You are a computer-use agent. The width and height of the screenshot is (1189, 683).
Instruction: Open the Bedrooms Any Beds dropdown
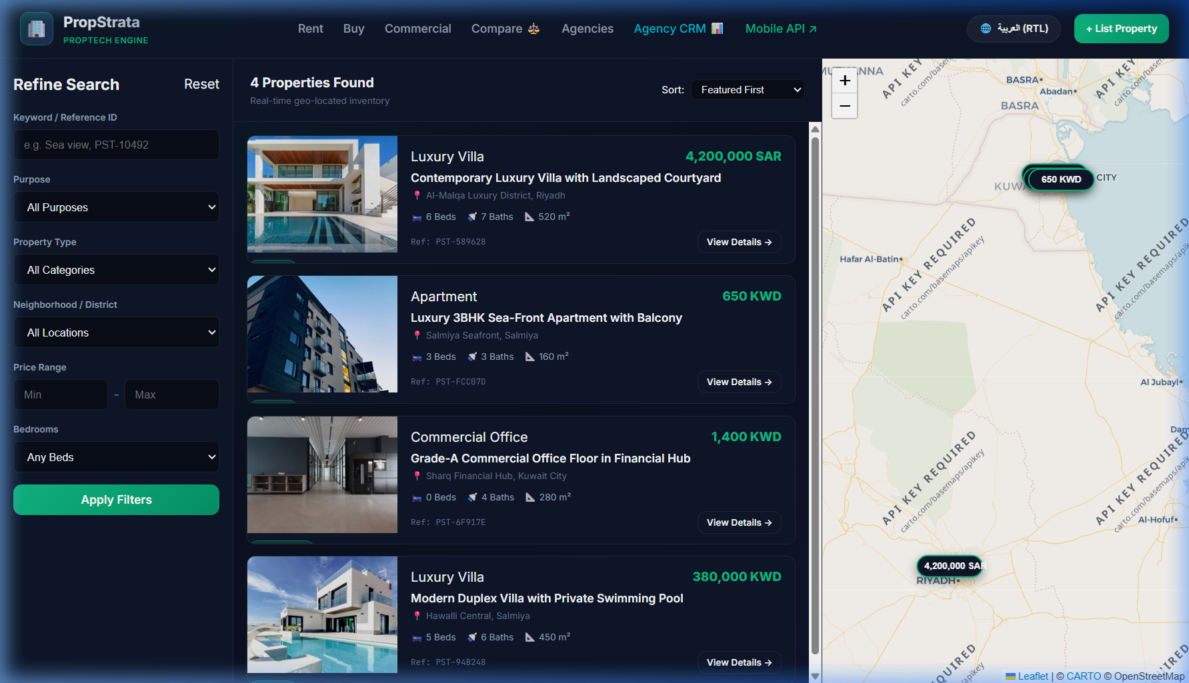click(x=116, y=457)
